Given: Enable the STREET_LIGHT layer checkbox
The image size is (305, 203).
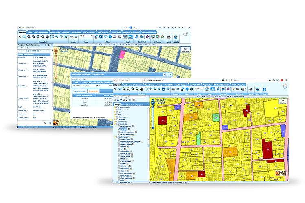Looking at the screenshot, I should click(119, 151).
